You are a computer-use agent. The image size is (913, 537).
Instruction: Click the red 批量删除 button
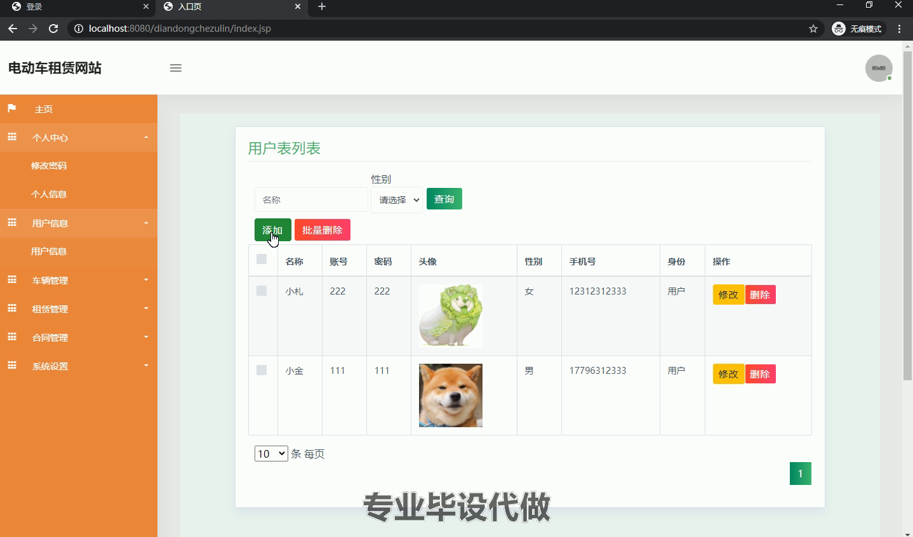coord(323,230)
